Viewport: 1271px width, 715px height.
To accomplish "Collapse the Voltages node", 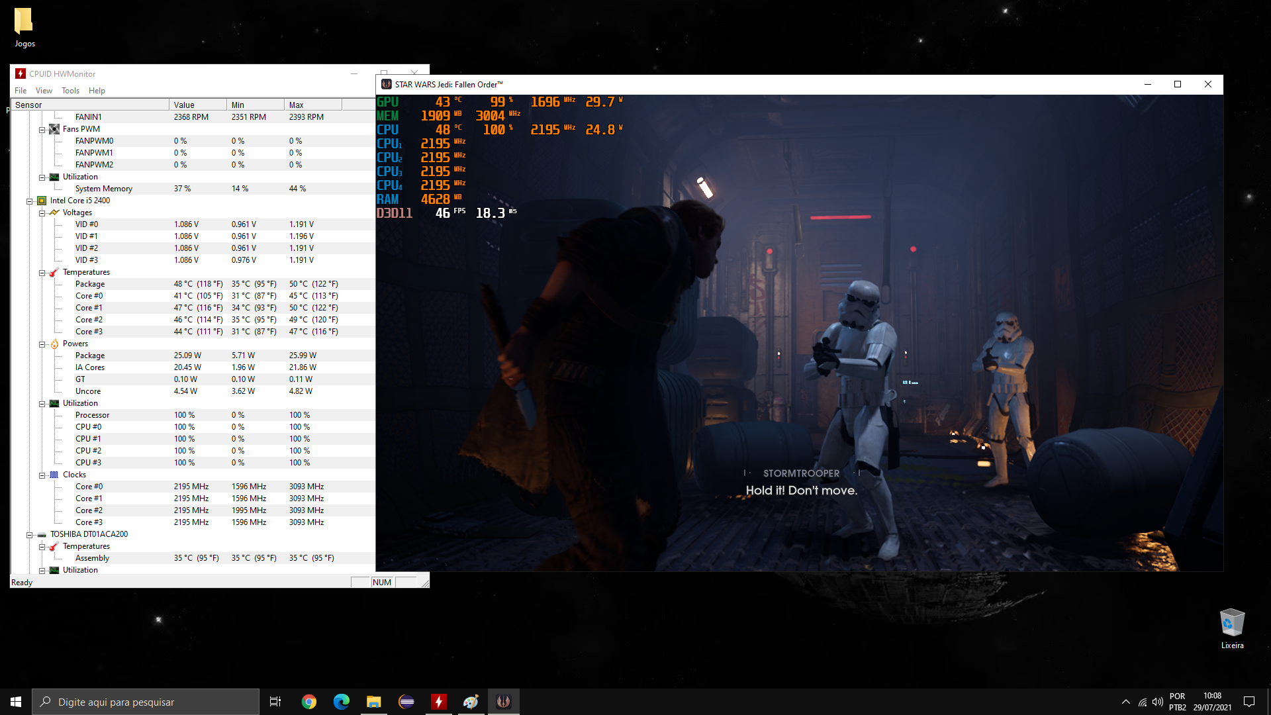I will (x=42, y=213).
